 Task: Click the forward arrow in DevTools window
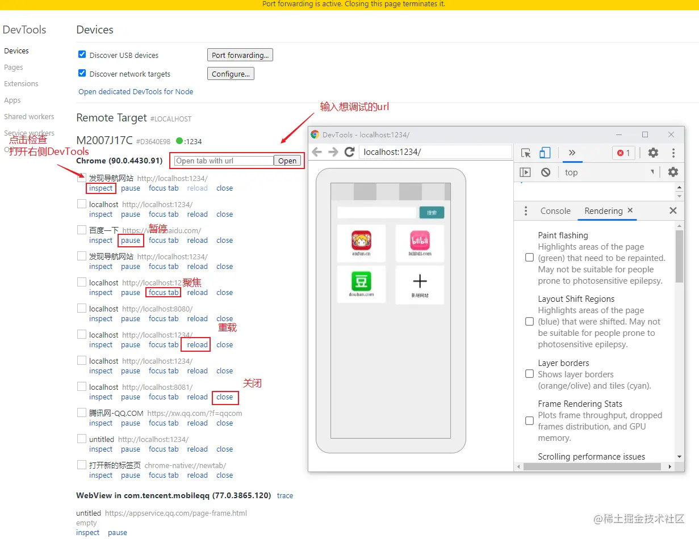[x=333, y=152]
